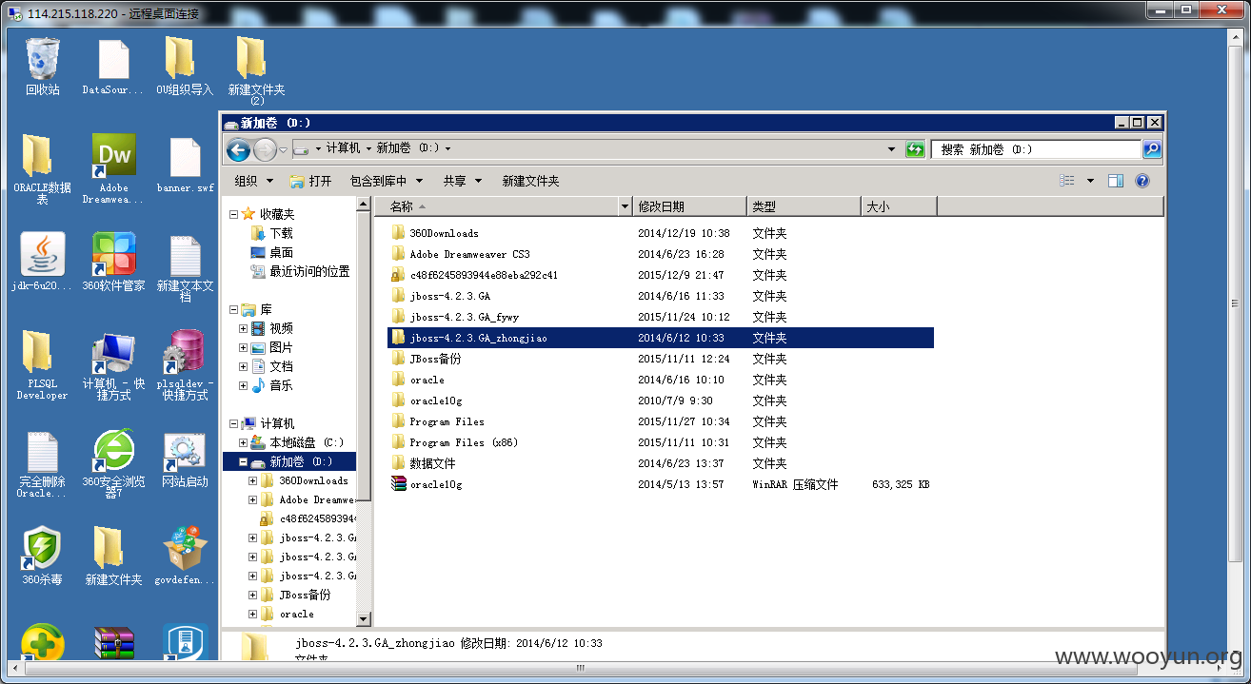Select the banner.swf file on desktop
This screenshot has width=1251, height=684.
(185, 166)
